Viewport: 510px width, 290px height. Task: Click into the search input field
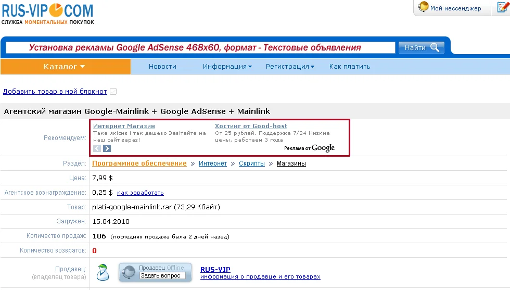tap(200, 47)
